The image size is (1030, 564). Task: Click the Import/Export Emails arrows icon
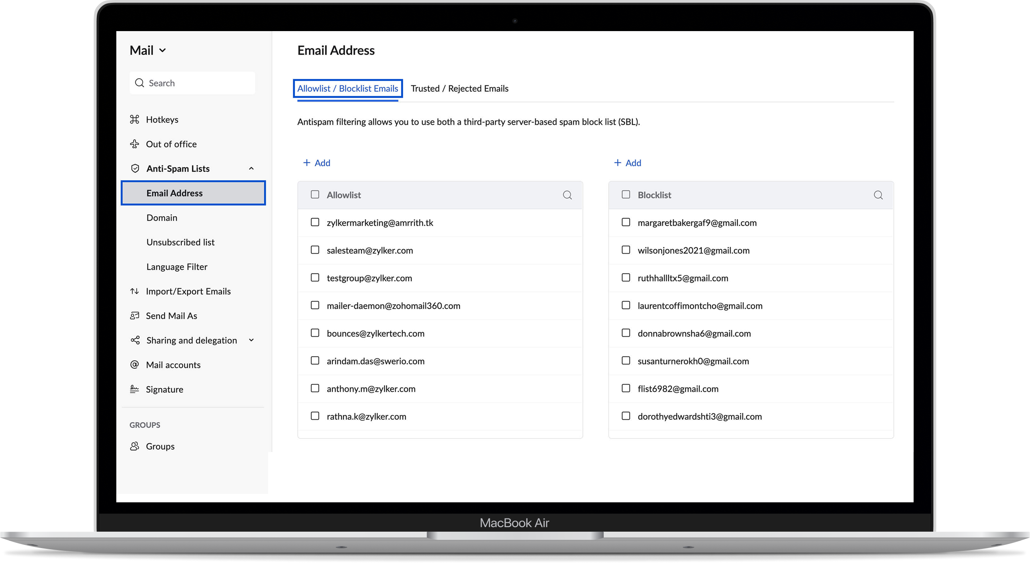134,291
